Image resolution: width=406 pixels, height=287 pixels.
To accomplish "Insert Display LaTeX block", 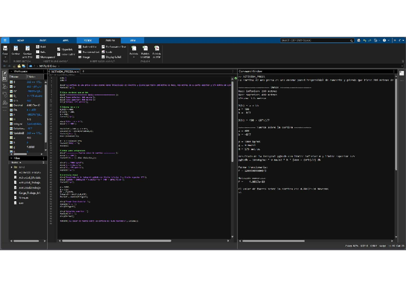I will pos(111,57).
